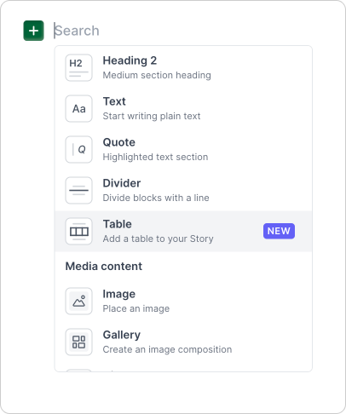346x414 pixels.
Task: Choose Gallery image composition option
Action: 183,342
